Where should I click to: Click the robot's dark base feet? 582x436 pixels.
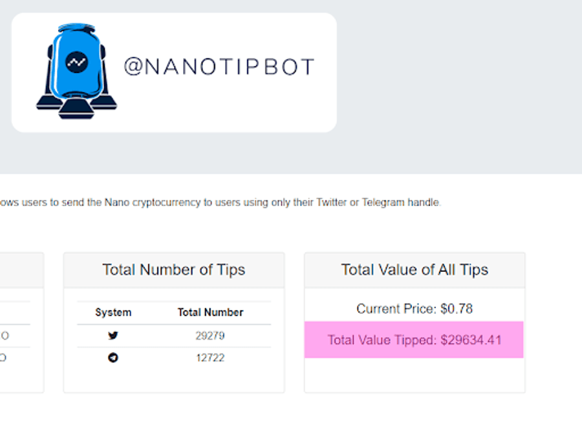point(76,107)
